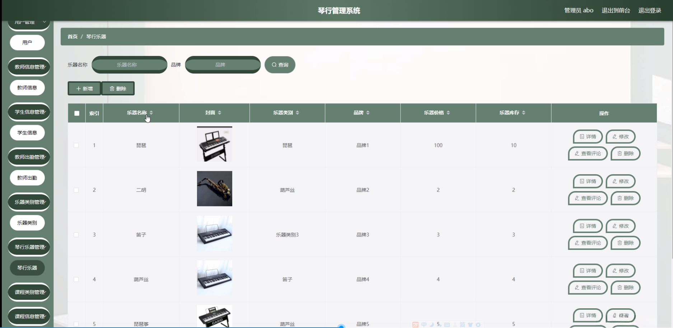Click the 新增 add button
Screen dimensions: 673x328
(x=84, y=89)
